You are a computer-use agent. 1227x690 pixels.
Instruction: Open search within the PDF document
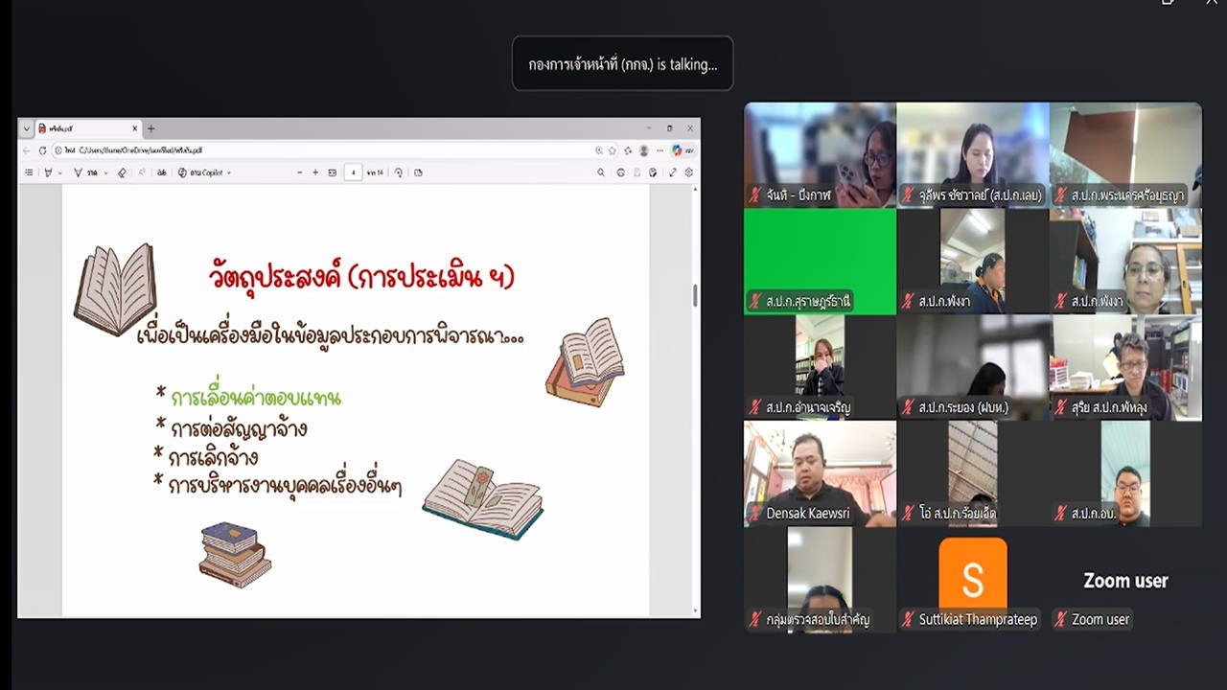click(x=601, y=172)
